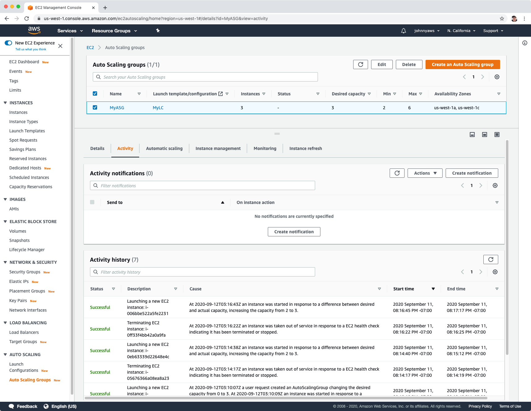Click Create an Auto Scaling group button
Image resolution: width=531 pixels, height=411 pixels.
tap(463, 64)
